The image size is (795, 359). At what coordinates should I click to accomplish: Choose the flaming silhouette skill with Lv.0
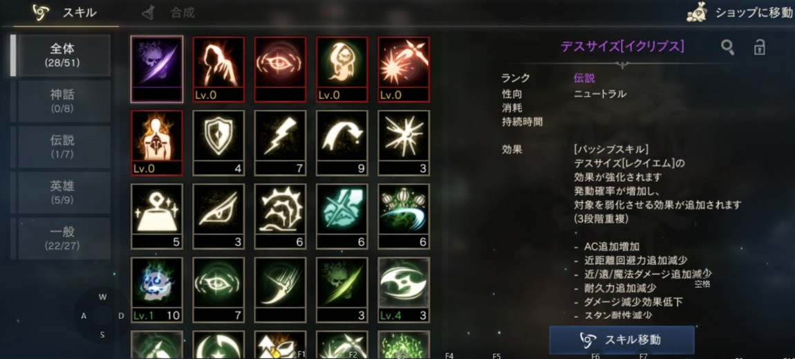(157, 142)
